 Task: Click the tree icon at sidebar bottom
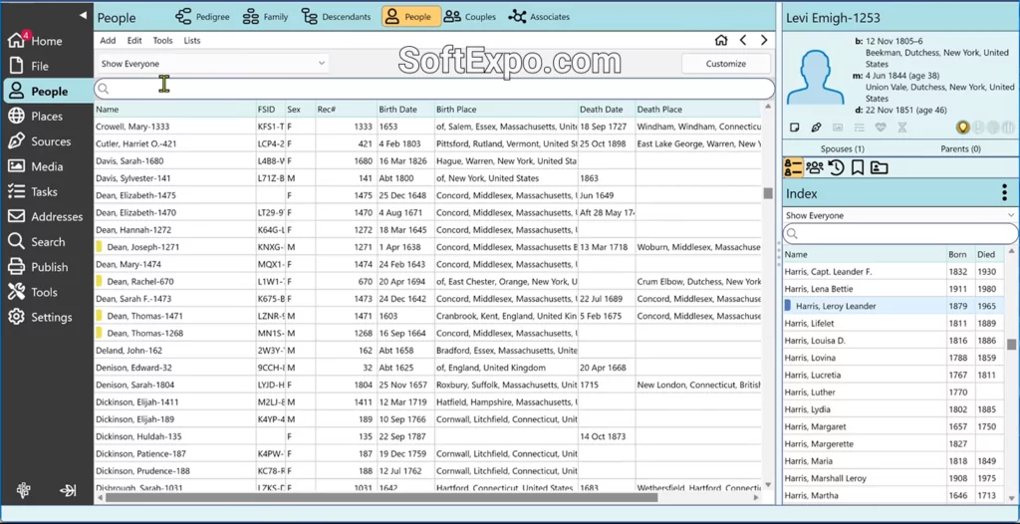[x=24, y=491]
